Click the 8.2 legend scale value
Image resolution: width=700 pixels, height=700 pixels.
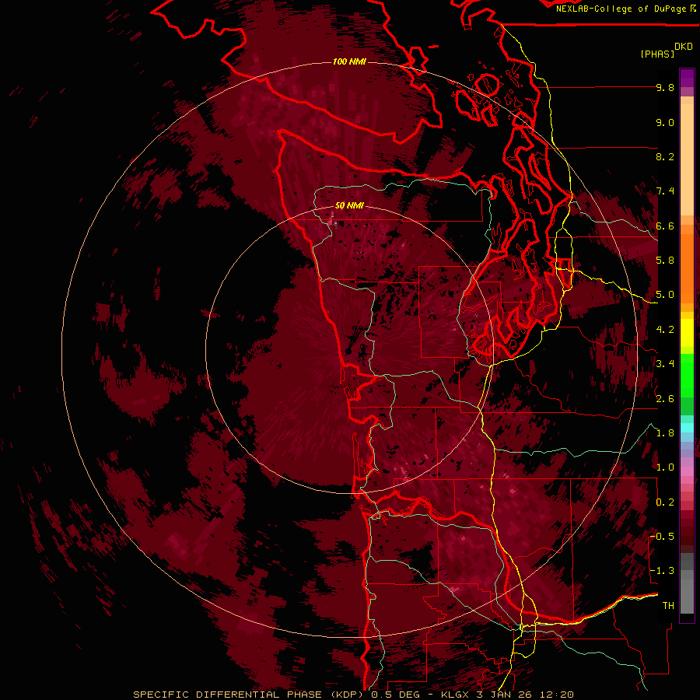pyautogui.click(x=665, y=156)
